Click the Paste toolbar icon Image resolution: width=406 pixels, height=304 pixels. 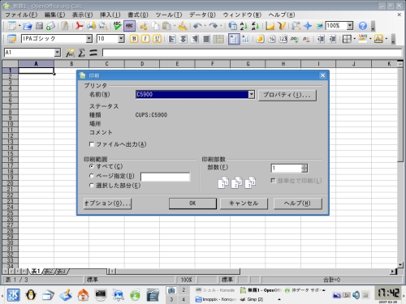(166, 26)
